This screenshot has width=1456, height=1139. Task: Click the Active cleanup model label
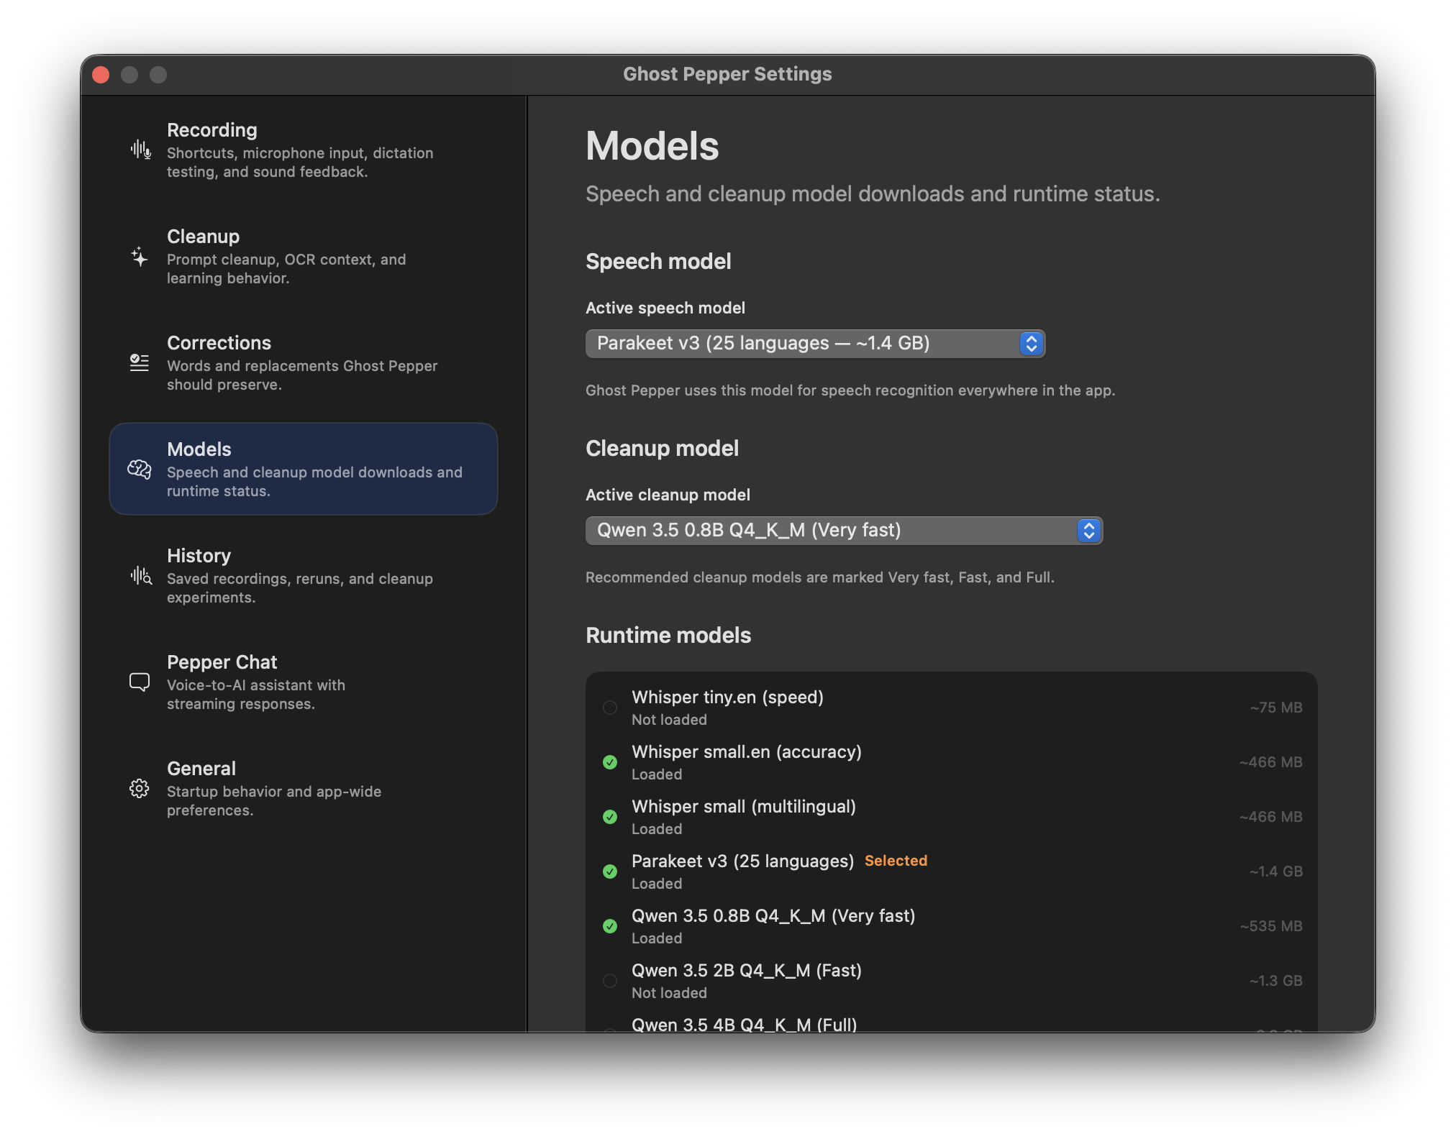point(668,495)
